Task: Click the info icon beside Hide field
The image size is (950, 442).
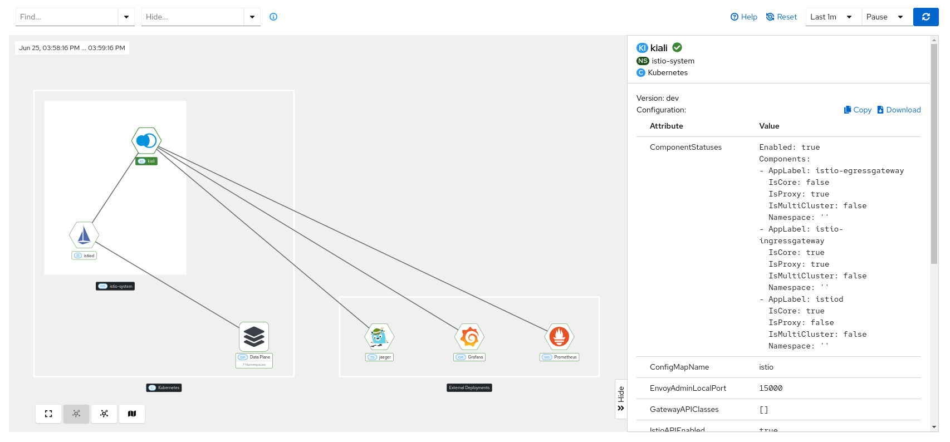Action: (273, 17)
